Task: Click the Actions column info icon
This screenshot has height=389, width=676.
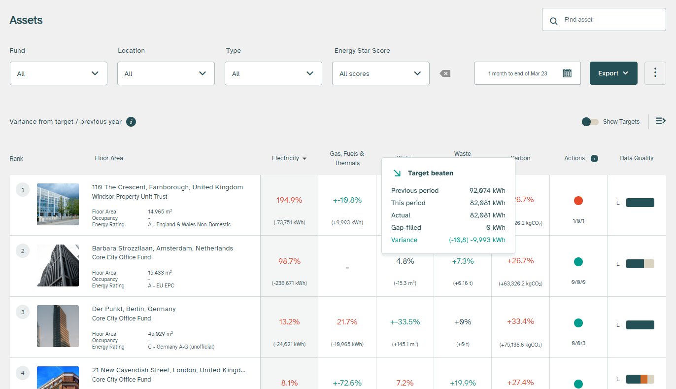Action: coord(594,158)
